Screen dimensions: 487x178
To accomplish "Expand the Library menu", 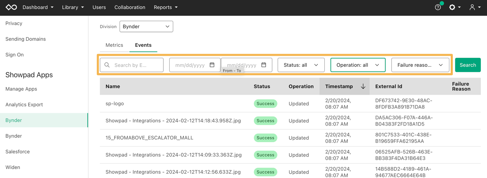I will [x=73, y=7].
